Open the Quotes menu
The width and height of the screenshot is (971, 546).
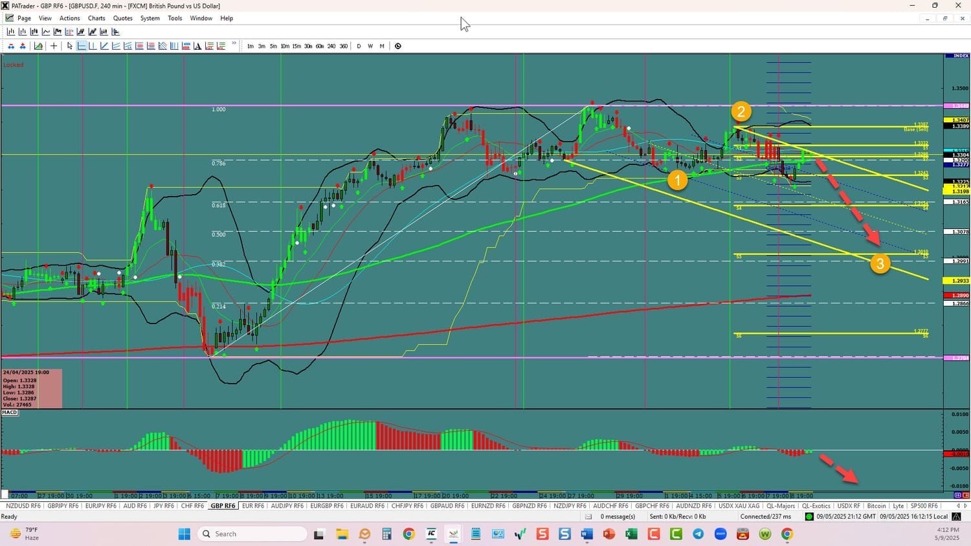click(x=123, y=18)
